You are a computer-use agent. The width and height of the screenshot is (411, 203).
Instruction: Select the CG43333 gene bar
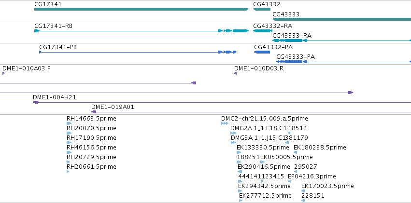click(x=341, y=19)
